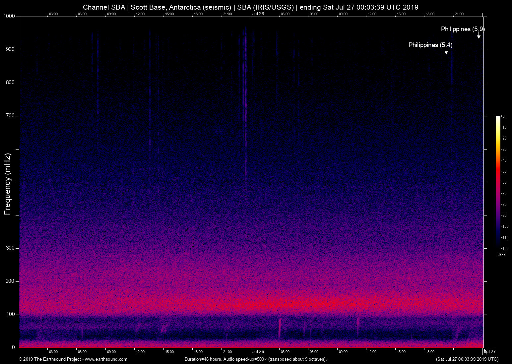Click the bottom-right timestamp in parentheses
512x364 pixels.
[x=467, y=359]
